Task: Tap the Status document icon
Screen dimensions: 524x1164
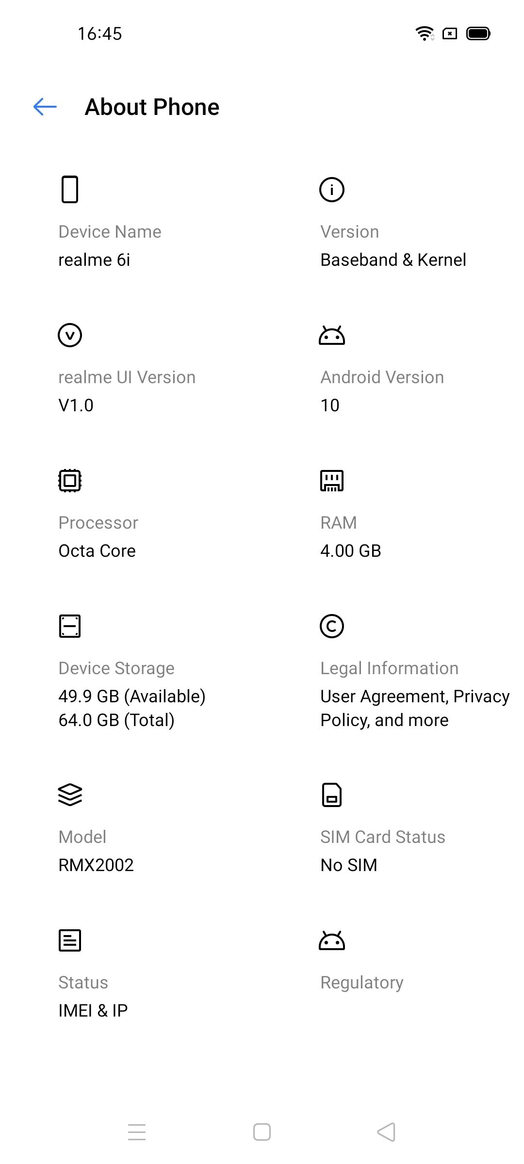Action: click(70, 940)
